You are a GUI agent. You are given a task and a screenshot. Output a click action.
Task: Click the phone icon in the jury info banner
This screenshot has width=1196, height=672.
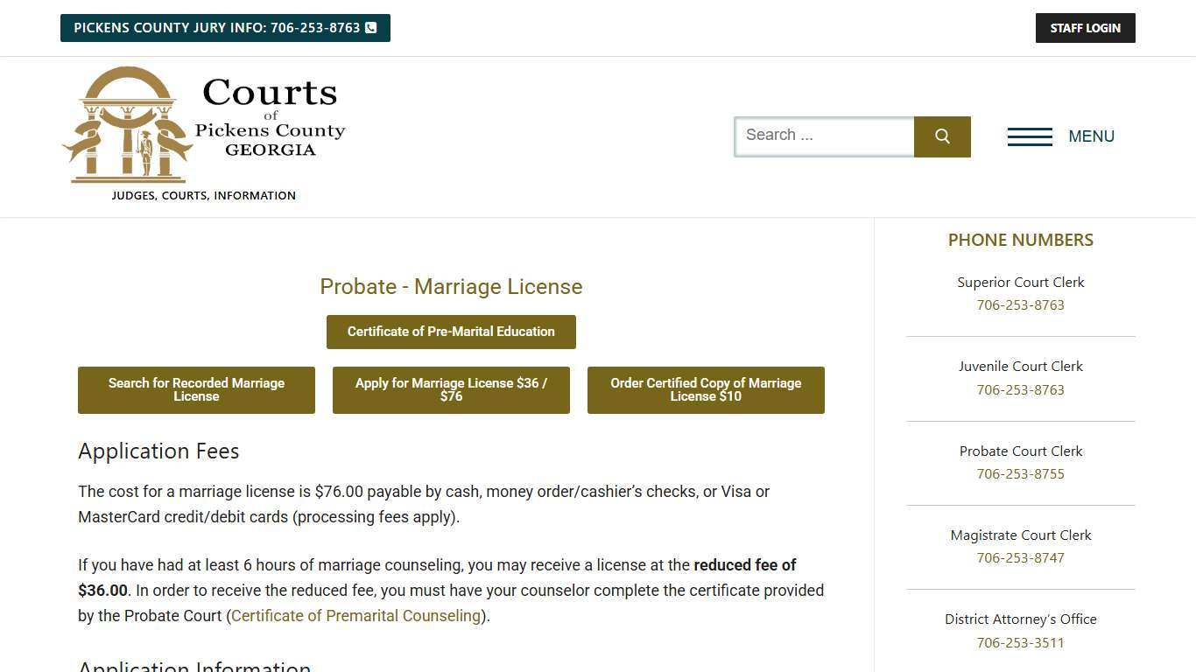(x=370, y=27)
